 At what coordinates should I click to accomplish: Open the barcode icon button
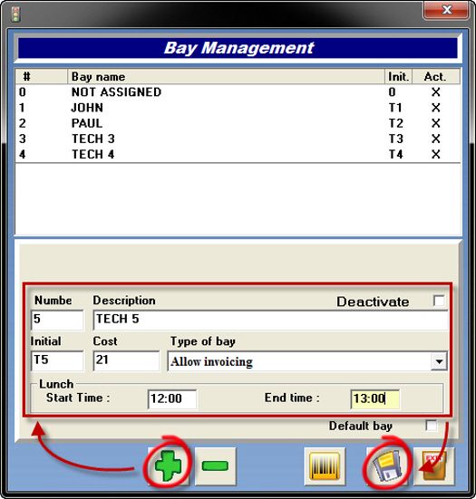(325, 465)
